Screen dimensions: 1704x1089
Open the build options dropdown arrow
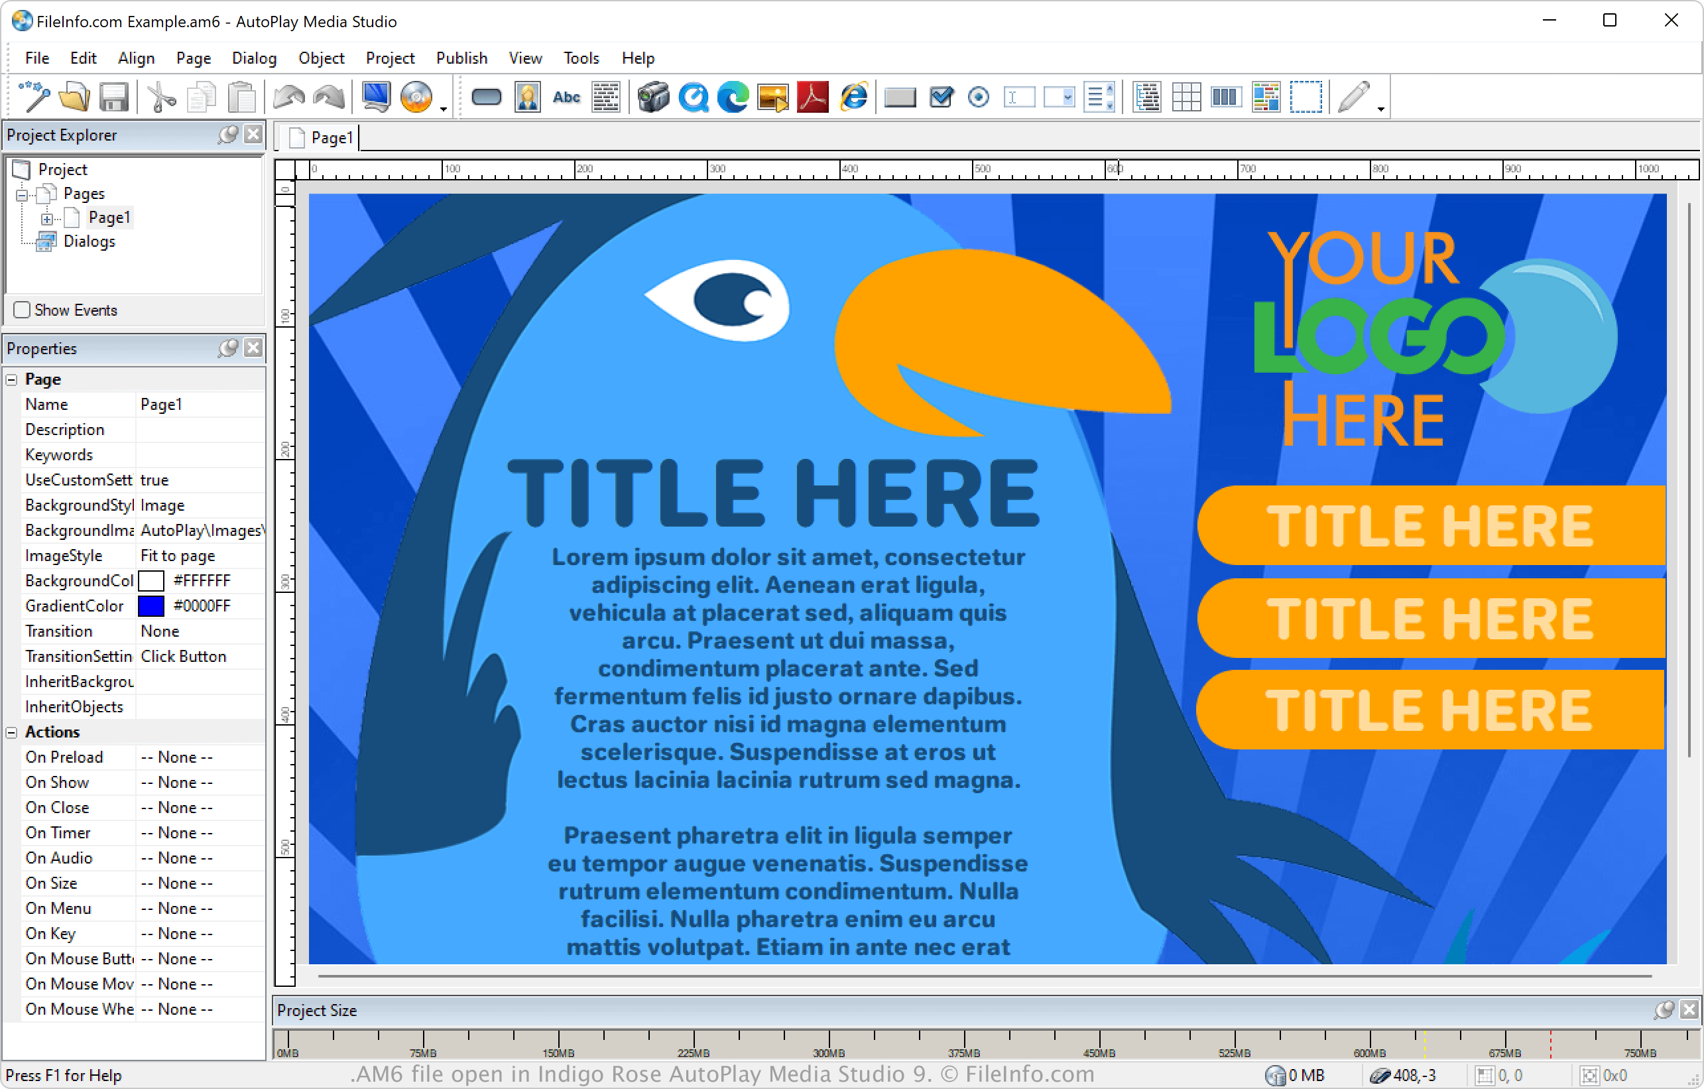click(x=444, y=108)
